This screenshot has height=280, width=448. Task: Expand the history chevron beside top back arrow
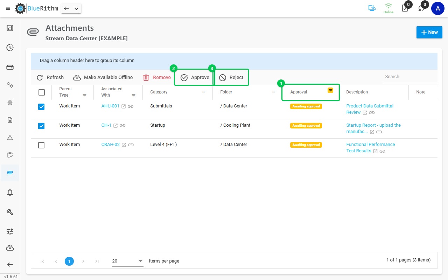click(76, 8)
